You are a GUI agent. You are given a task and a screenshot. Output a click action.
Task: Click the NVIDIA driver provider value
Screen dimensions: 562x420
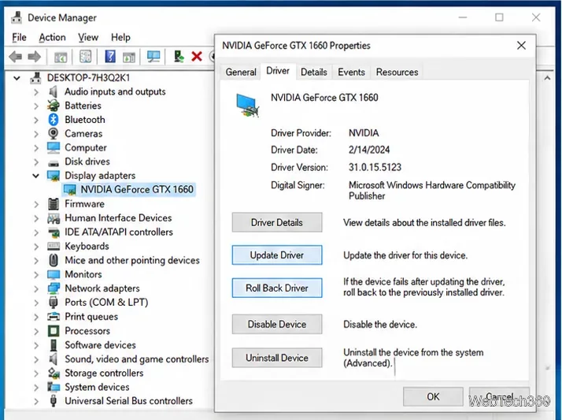click(364, 132)
